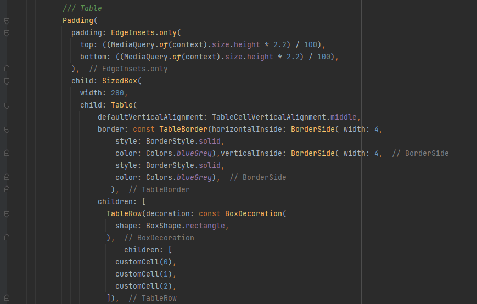Click fold end marker beside the // EdgeInsets.only comment
The image size is (477, 304).
click(7, 69)
